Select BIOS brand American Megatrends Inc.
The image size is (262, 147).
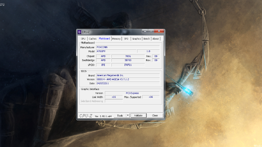[128, 75]
